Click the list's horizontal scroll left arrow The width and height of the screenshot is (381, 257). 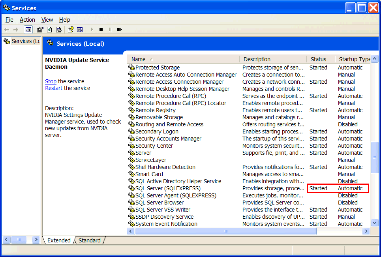tap(131, 231)
